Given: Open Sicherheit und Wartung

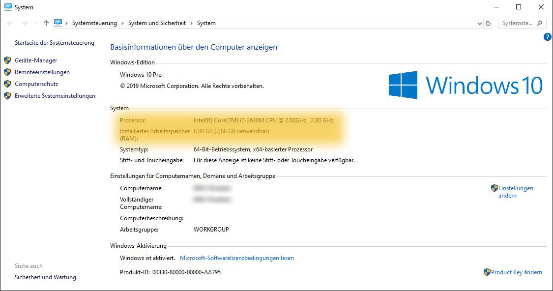Looking at the screenshot, I should click(x=46, y=277).
